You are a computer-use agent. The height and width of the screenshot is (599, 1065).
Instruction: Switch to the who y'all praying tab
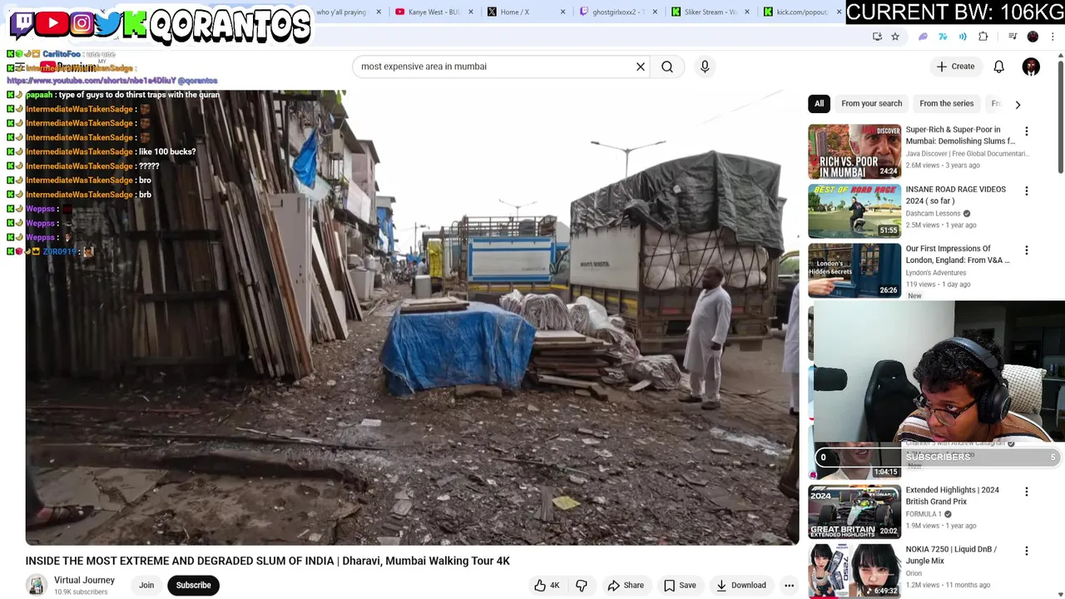click(x=340, y=12)
